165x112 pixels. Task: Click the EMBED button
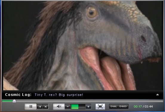click(x=123, y=107)
